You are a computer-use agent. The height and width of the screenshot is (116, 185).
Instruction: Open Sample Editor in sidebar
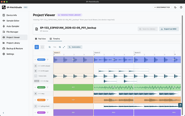point(13,20)
